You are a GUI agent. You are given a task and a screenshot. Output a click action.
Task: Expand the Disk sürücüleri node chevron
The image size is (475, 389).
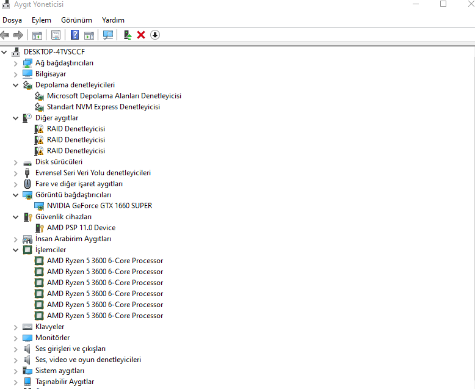click(15, 162)
